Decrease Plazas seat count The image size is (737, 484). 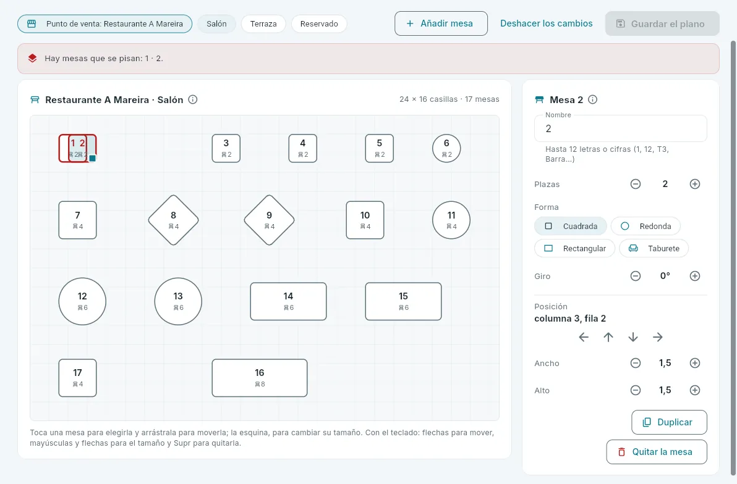pyautogui.click(x=636, y=184)
